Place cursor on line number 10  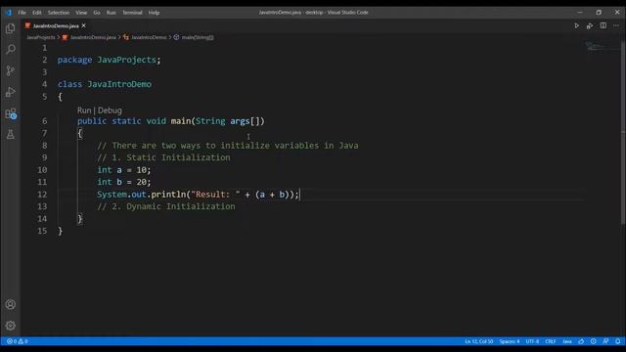point(42,170)
